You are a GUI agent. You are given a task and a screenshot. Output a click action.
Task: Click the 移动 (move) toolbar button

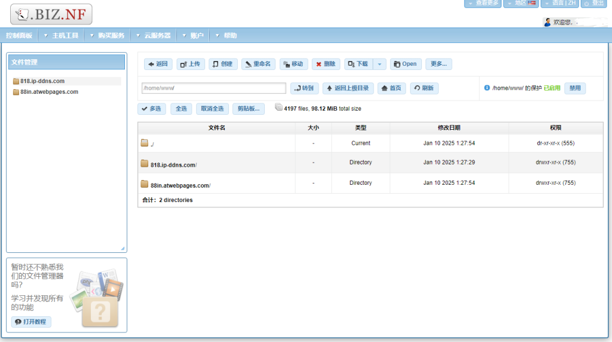[293, 64]
